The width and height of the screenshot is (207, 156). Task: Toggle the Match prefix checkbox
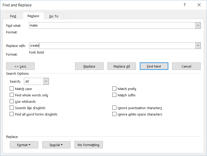tap(114, 88)
